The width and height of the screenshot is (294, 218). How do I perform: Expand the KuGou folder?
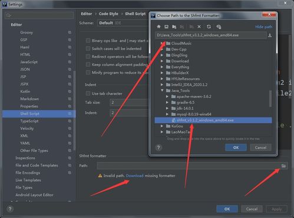coord(162,126)
